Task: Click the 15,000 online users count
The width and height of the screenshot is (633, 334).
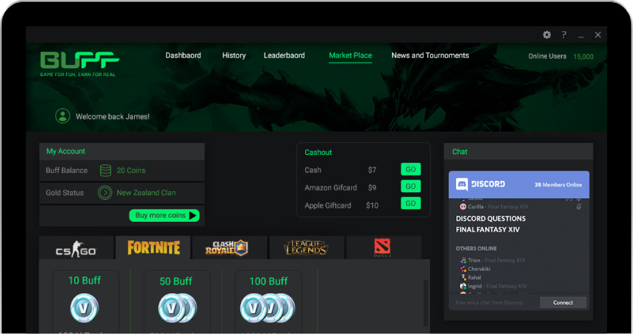Action: [584, 57]
